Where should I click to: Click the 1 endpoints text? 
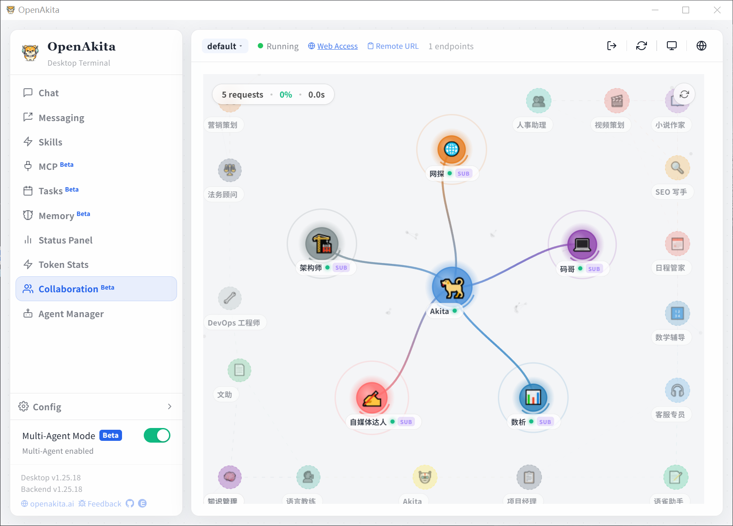click(451, 46)
